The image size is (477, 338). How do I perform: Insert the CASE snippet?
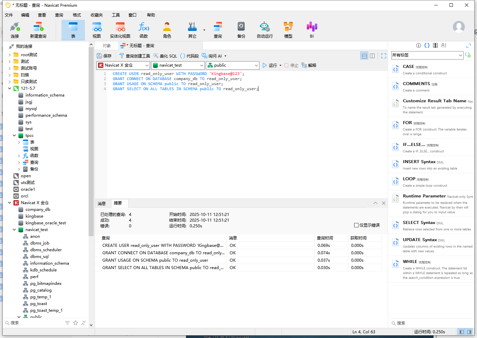pyautogui.click(x=431, y=69)
